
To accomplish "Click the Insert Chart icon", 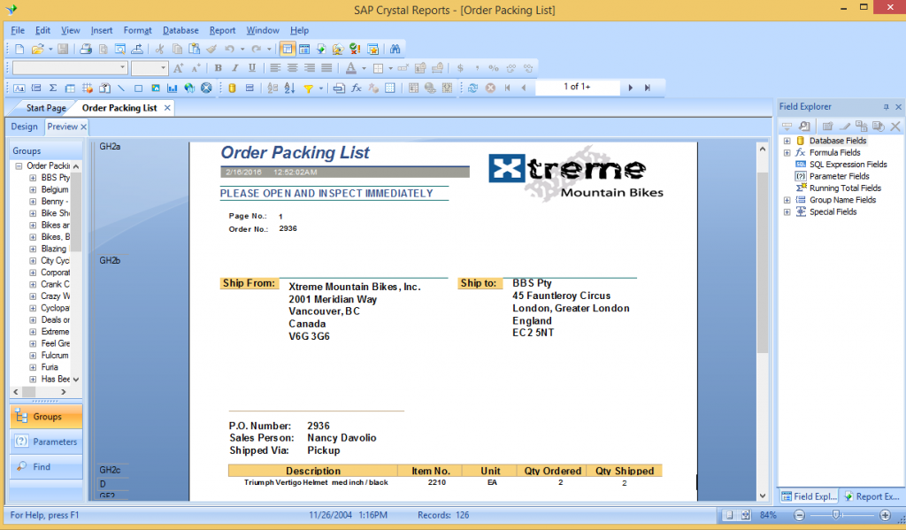I will 173,88.
